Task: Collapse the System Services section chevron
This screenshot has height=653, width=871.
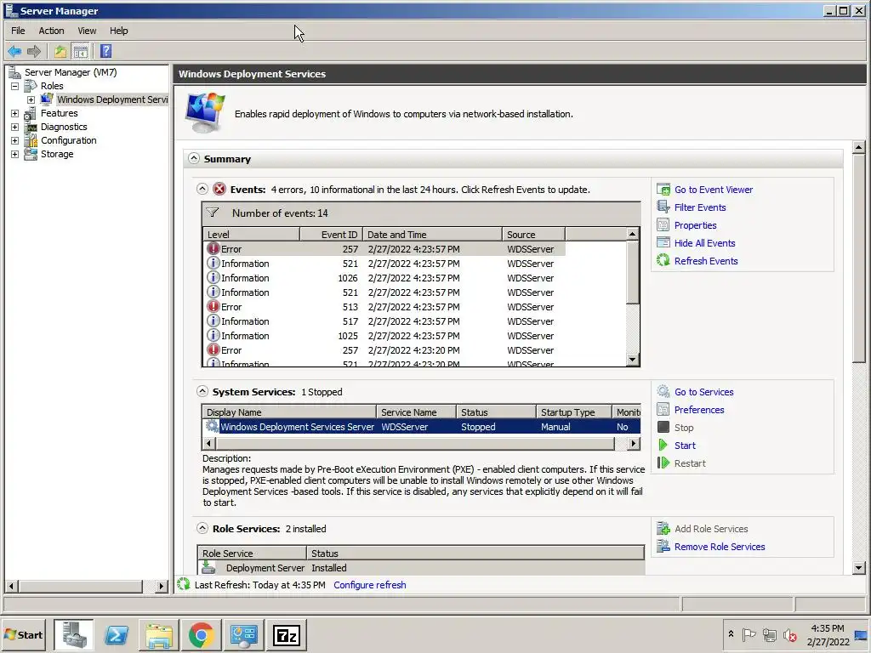Action: tap(202, 391)
